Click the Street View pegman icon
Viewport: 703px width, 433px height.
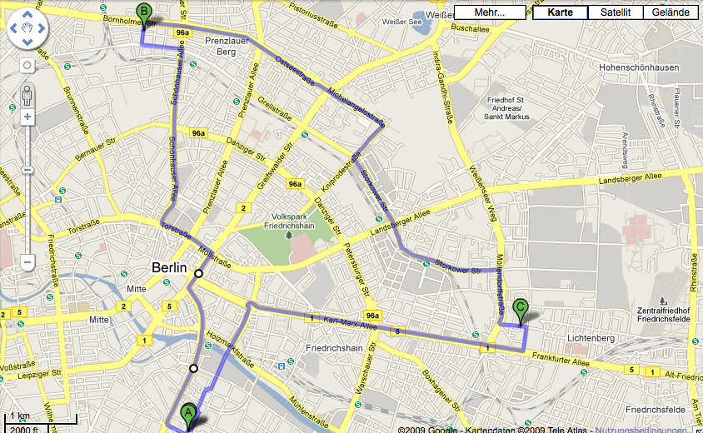click(x=27, y=95)
